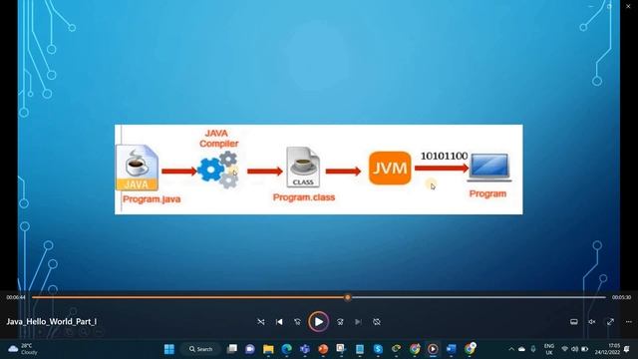Screen dimensions: 638x359
Task: Click the Java_Hello_World_Part_I title
Action: 52,321
